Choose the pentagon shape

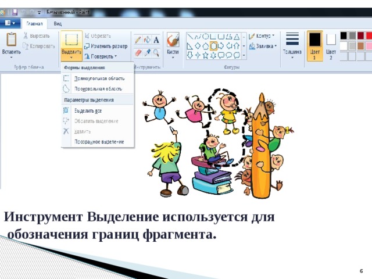click(205, 46)
